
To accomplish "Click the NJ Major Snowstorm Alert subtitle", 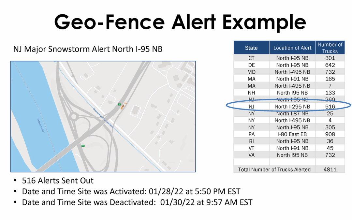I will point(88,49).
